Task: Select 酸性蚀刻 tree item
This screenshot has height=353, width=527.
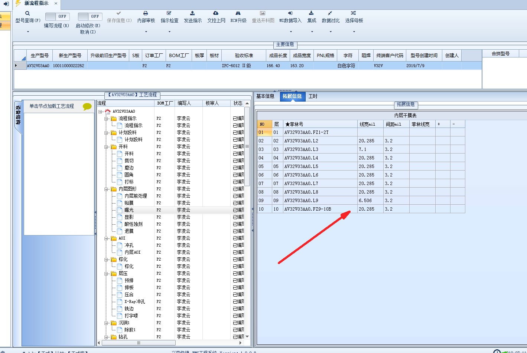Action: [133, 224]
